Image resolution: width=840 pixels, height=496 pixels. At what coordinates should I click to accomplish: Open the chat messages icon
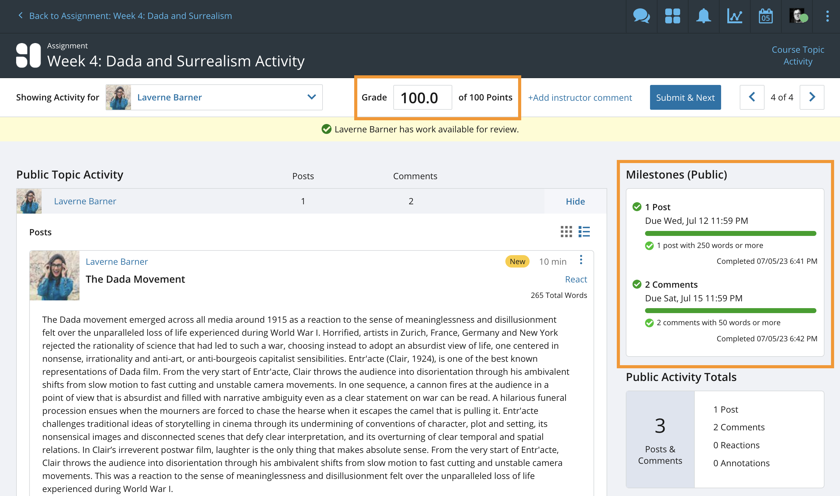pos(641,16)
